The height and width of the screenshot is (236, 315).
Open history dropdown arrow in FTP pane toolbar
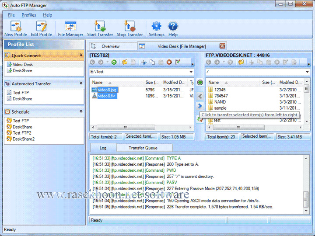tap(224, 62)
